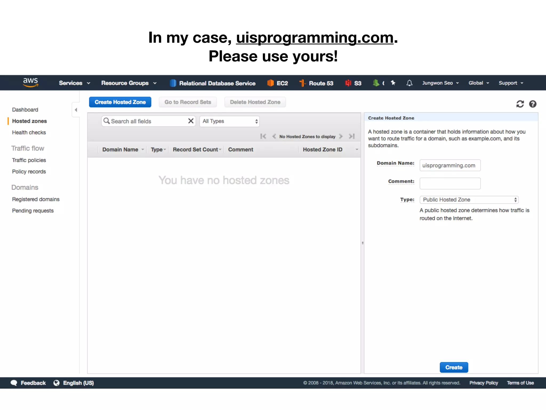Refresh the hosted zones list
Image resolution: width=546 pixels, height=410 pixels.
coord(520,104)
